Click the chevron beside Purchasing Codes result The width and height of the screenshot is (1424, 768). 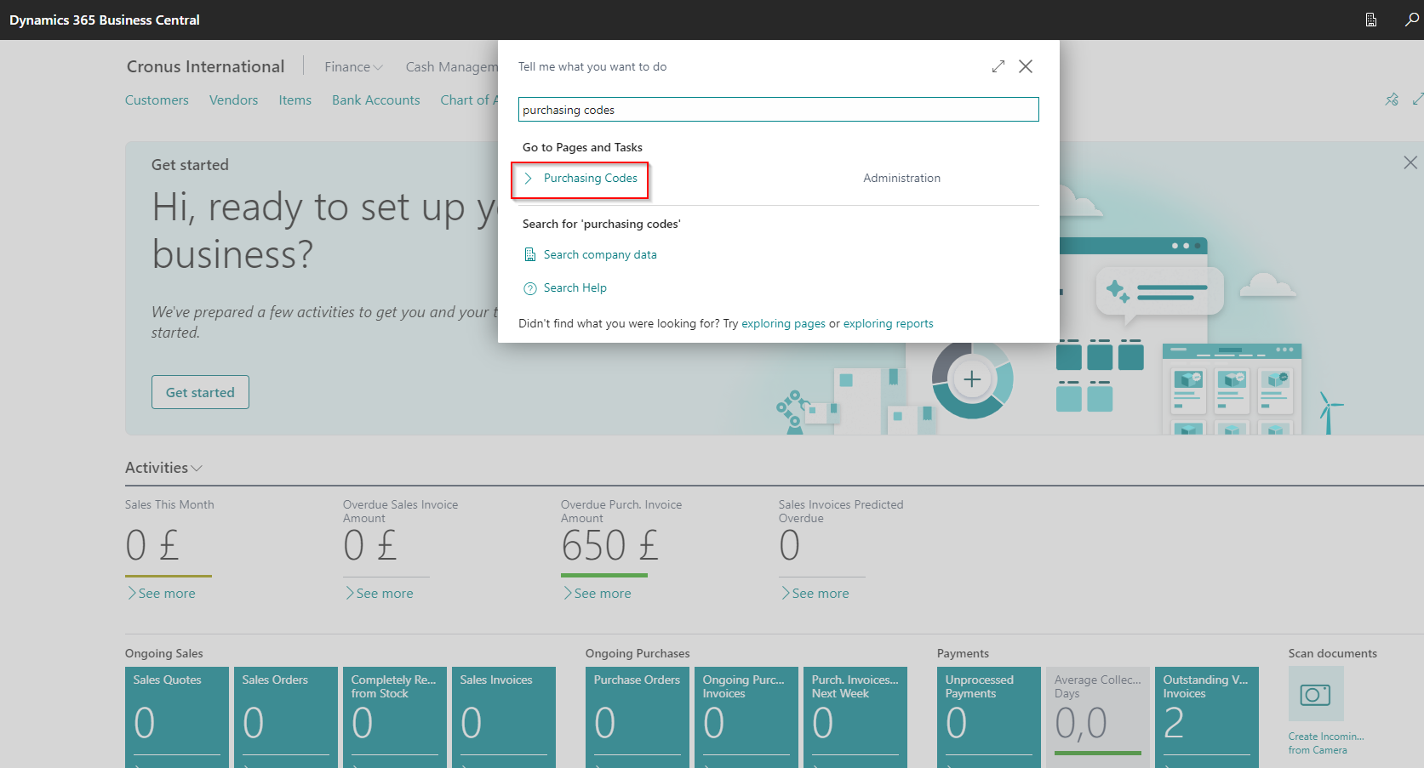pos(529,178)
